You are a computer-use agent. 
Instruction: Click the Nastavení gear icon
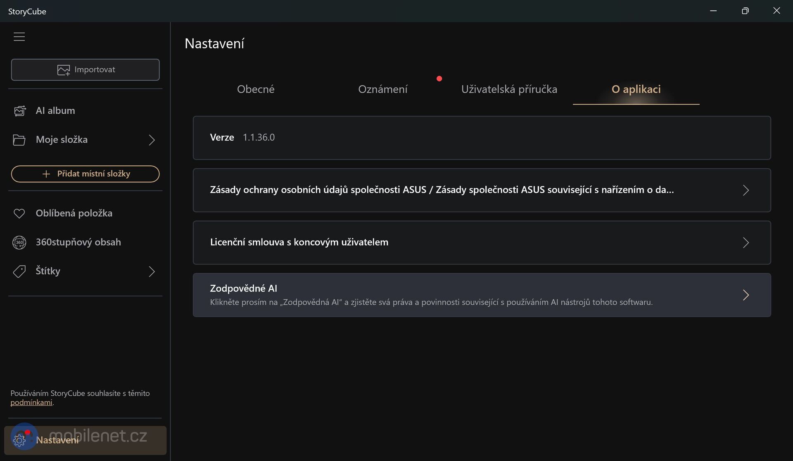(19, 440)
